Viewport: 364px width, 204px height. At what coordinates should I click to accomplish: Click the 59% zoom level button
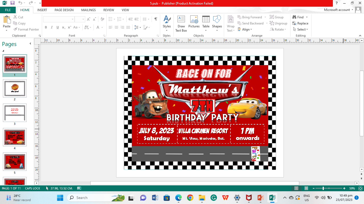click(352, 188)
